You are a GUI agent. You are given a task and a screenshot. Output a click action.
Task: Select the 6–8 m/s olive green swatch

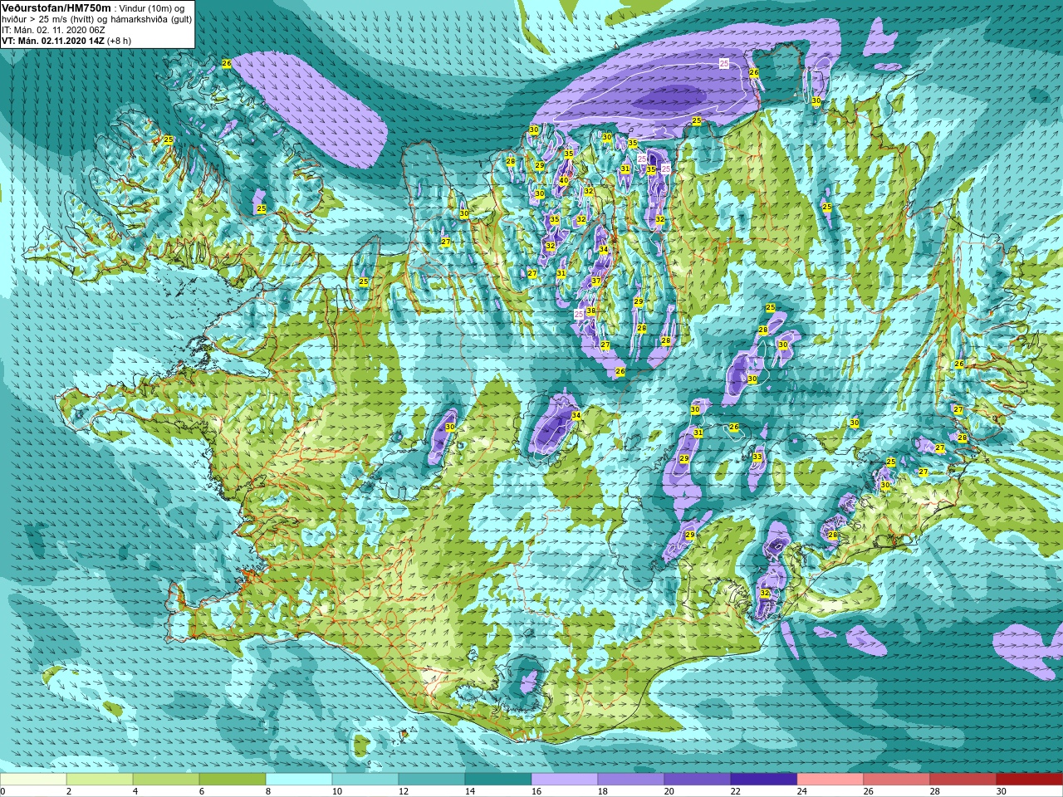point(233,780)
